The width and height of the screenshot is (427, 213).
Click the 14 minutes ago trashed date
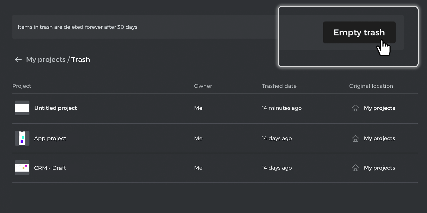282,108
